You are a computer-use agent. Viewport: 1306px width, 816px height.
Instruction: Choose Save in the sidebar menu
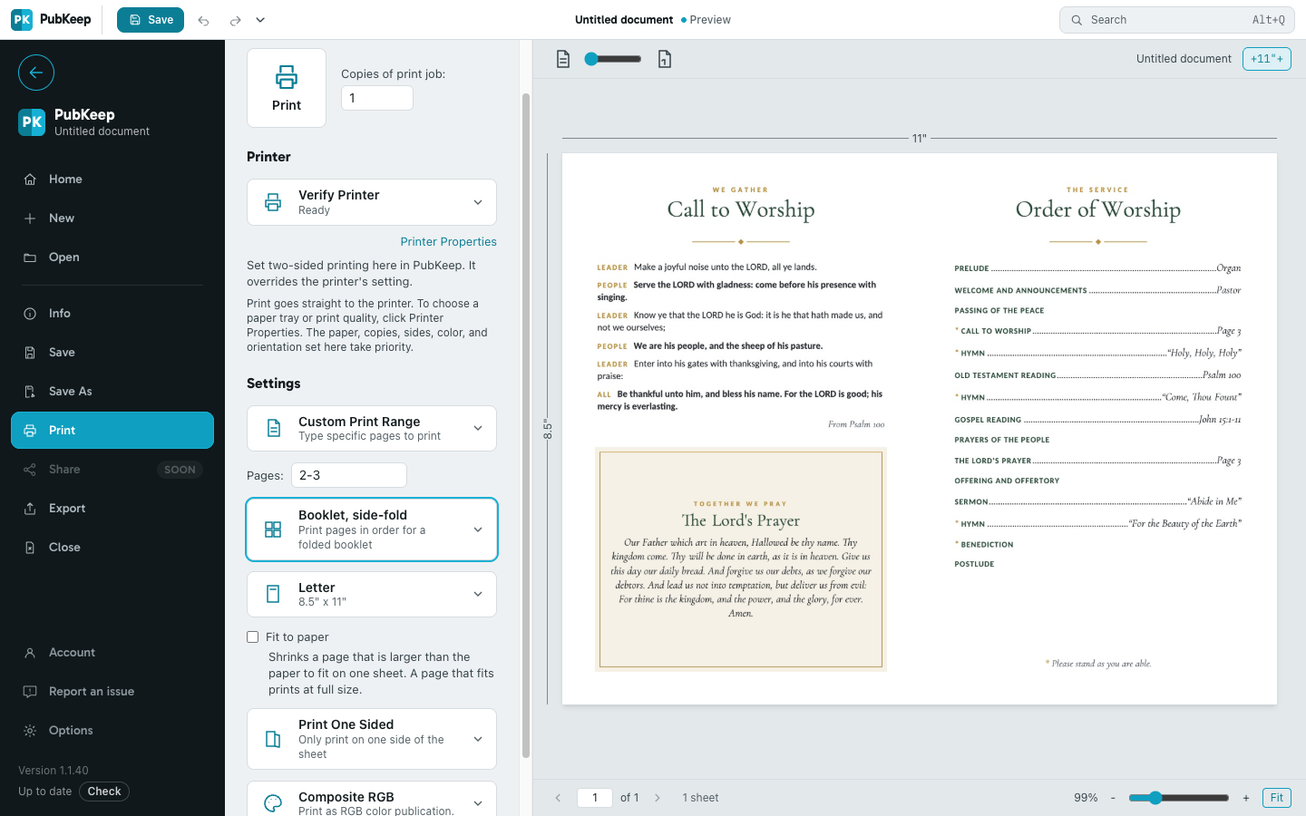click(112, 353)
